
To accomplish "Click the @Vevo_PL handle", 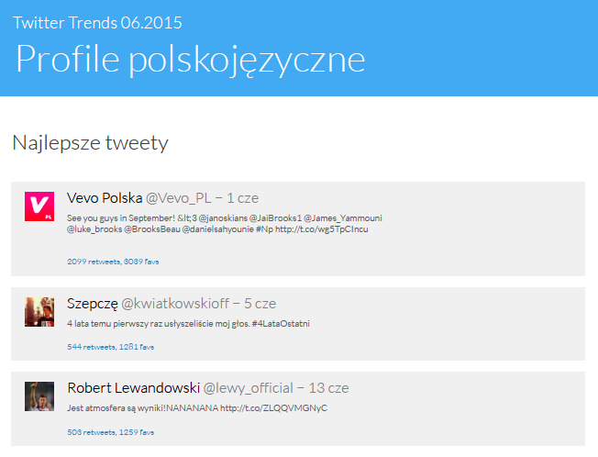I will point(179,197).
